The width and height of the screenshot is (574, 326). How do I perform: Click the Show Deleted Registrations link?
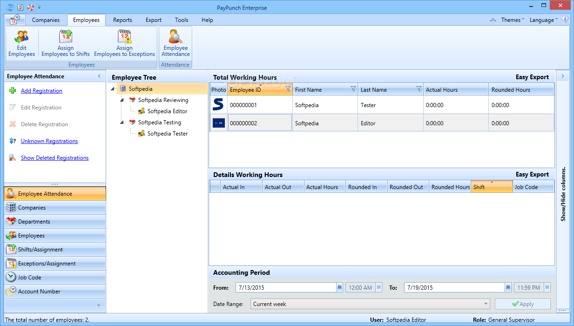[x=54, y=158]
